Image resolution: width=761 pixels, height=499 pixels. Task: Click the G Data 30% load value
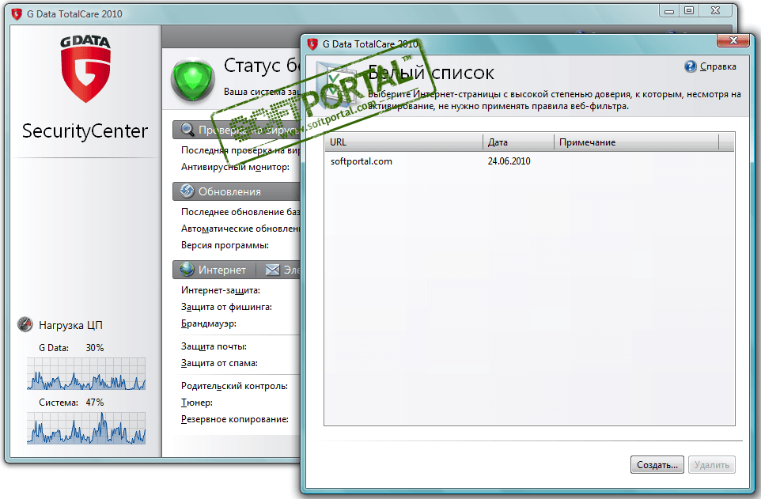(x=95, y=347)
